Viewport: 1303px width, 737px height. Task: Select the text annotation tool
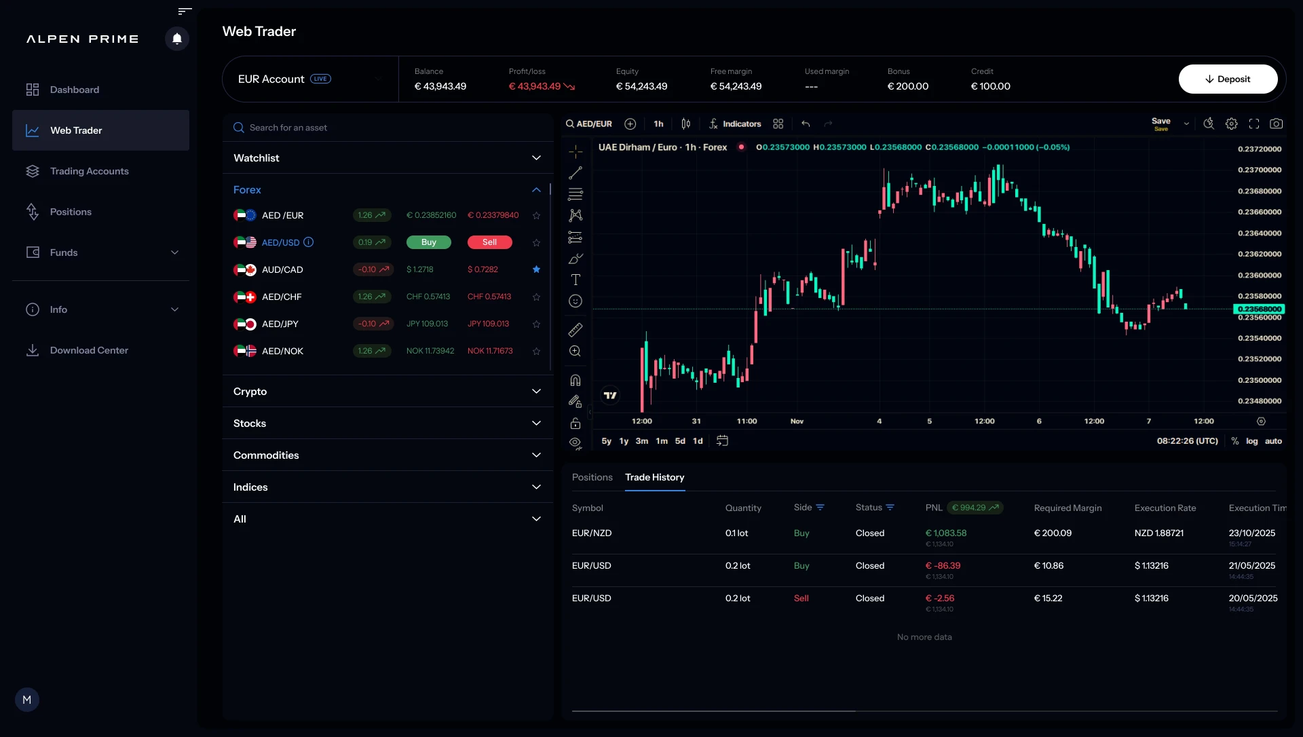[x=575, y=280]
